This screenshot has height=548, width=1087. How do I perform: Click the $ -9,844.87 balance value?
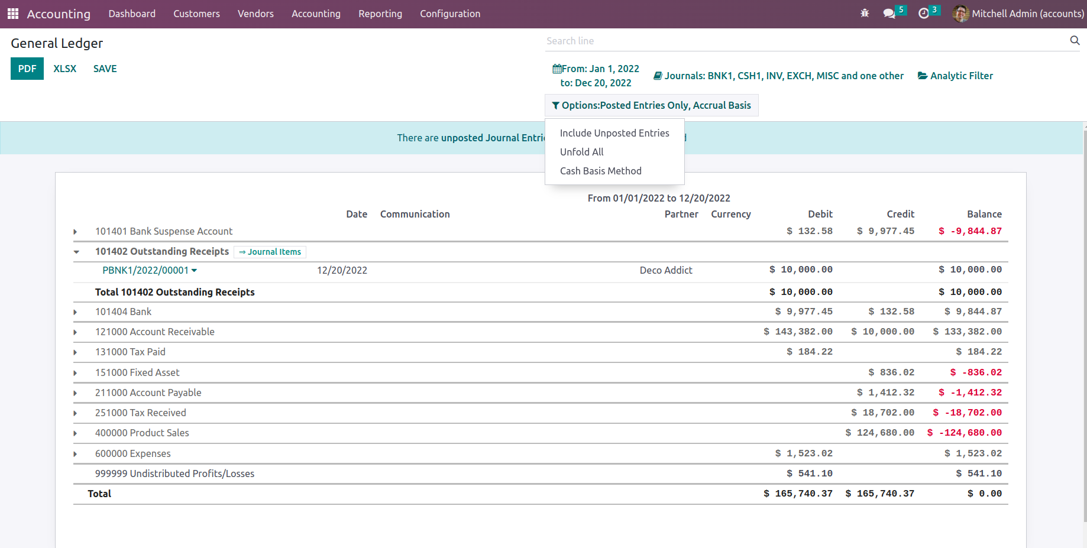[970, 231]
